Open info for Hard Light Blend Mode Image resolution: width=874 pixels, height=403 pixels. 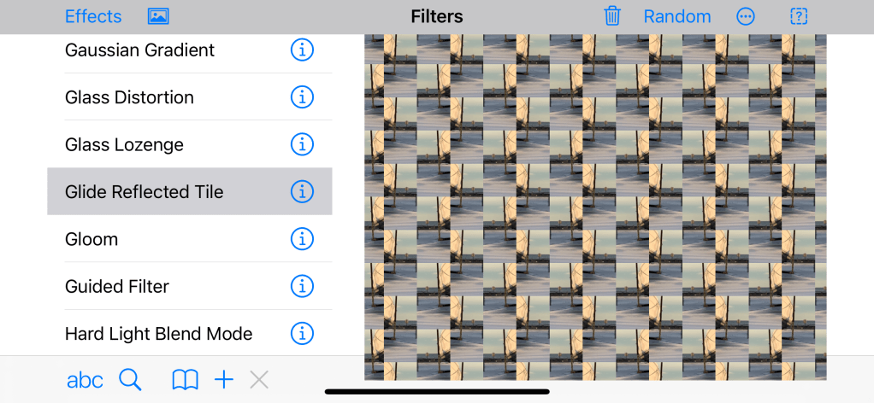click(302, 333)
